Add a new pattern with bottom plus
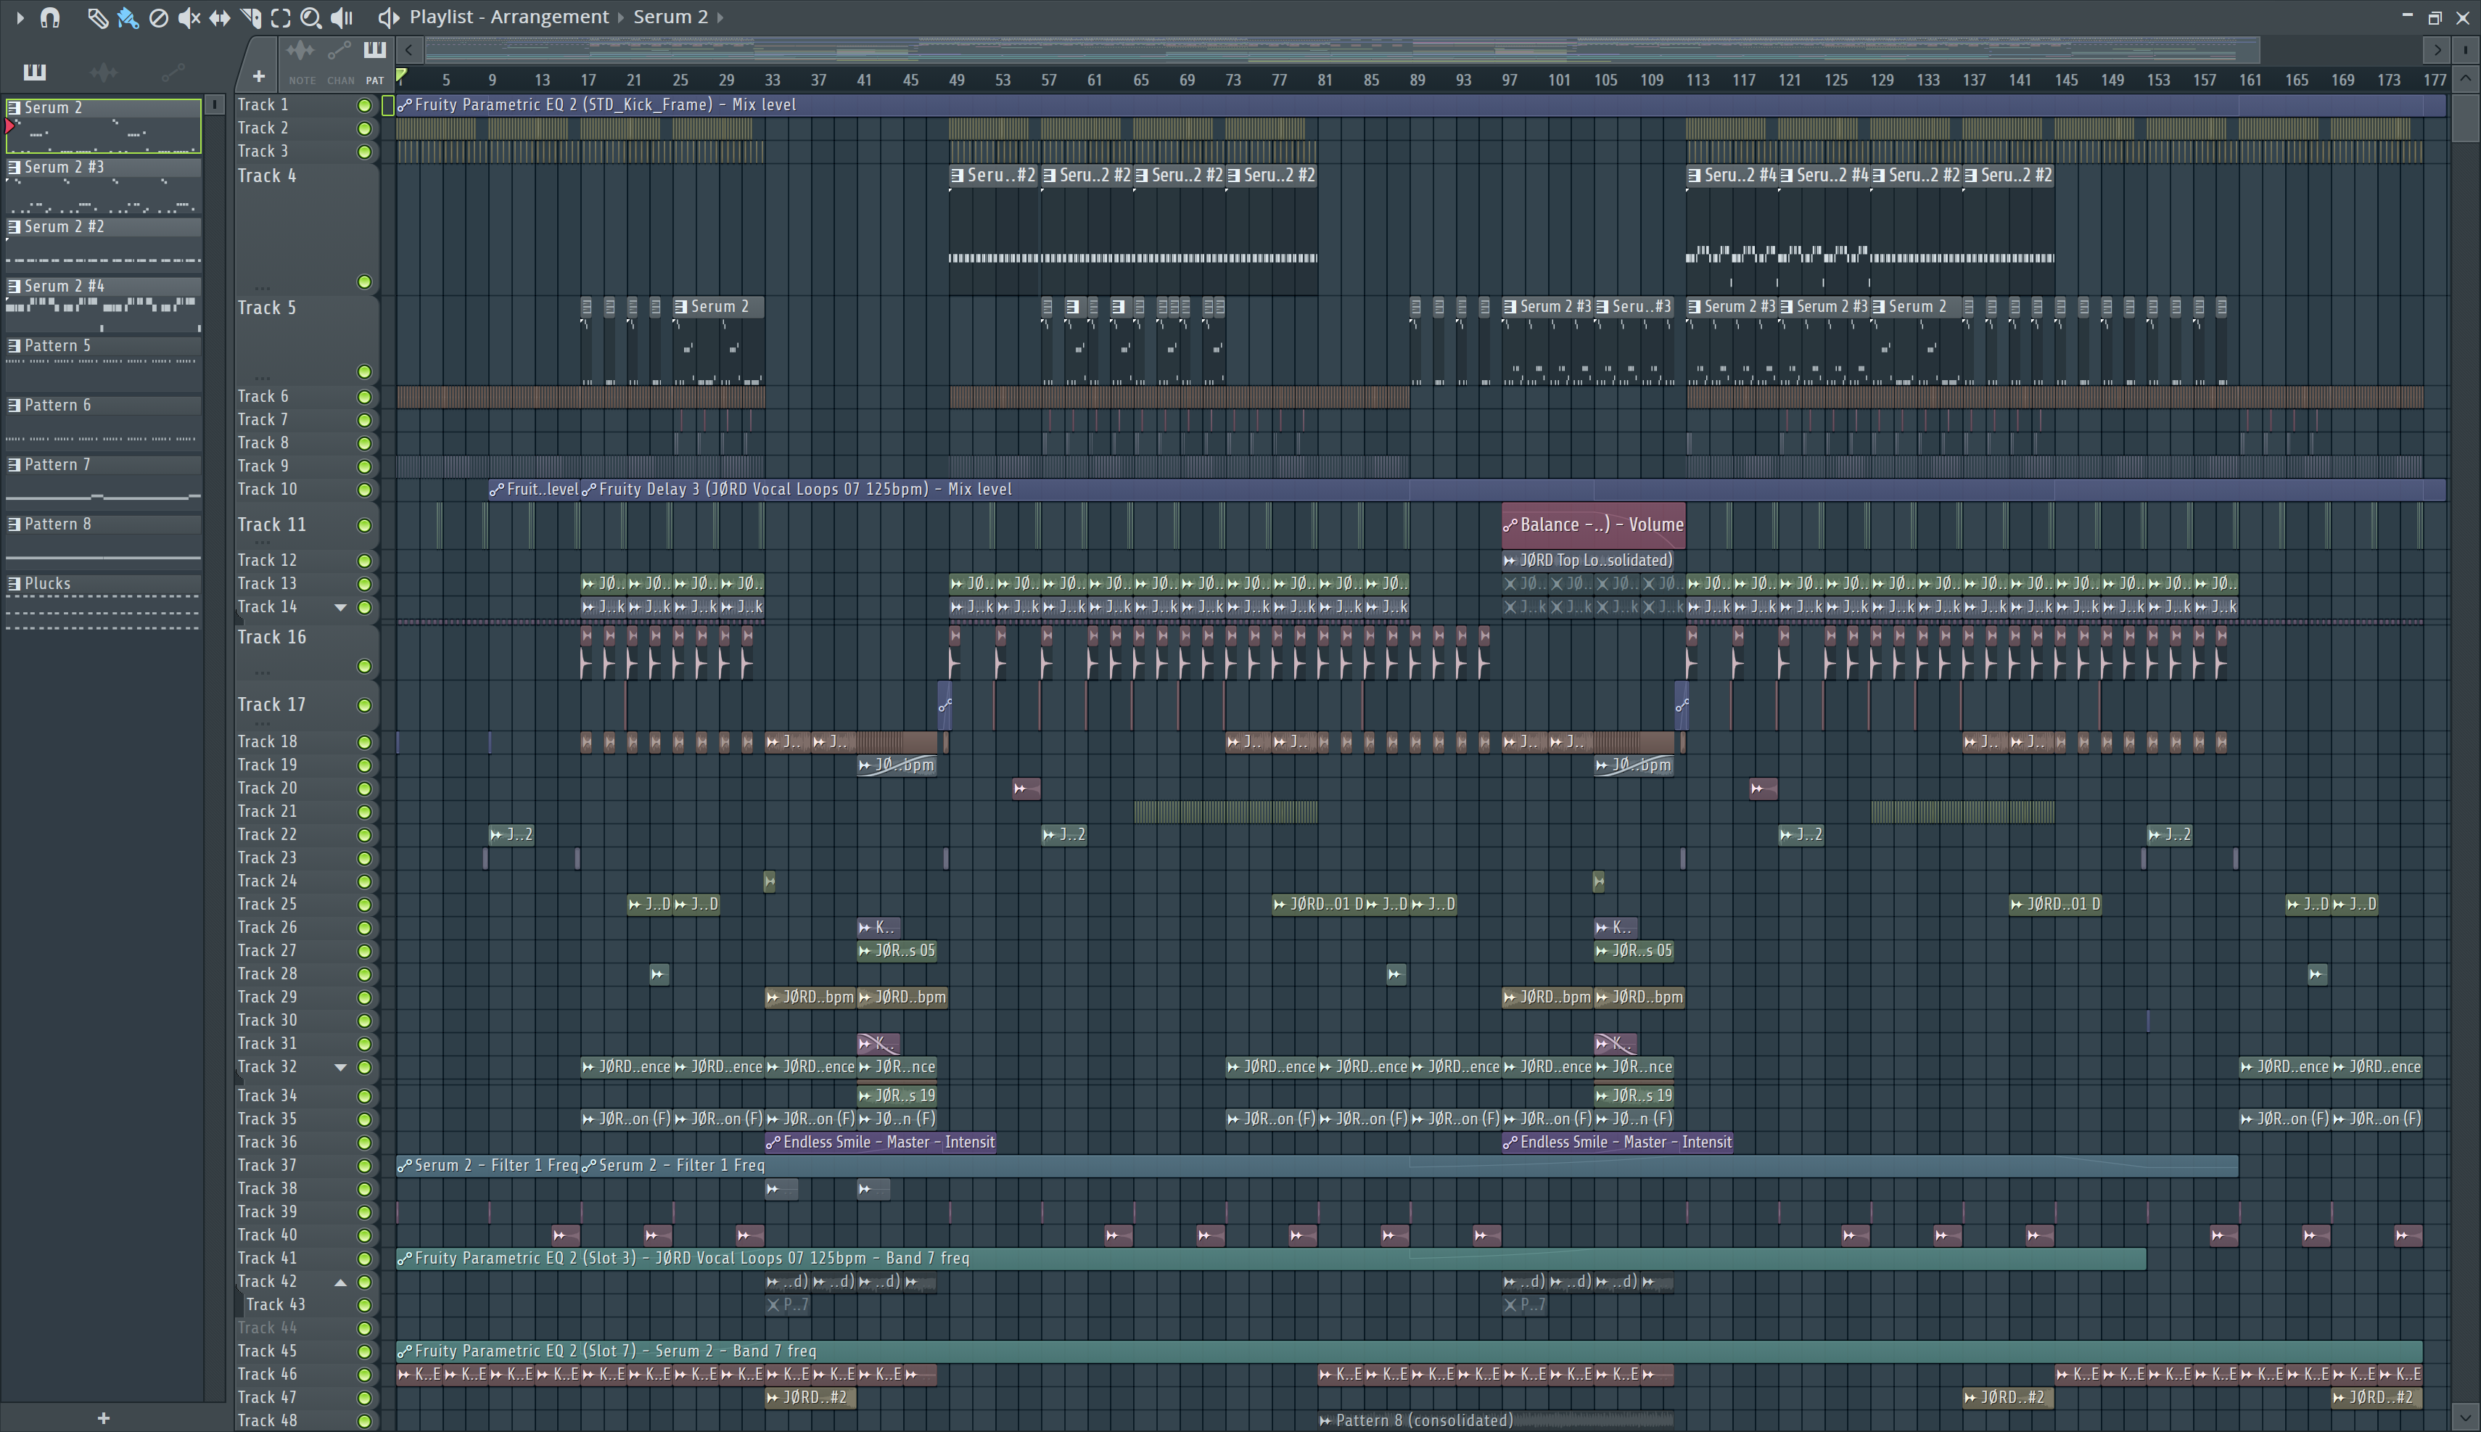The width and height of the screenshot is (2481, 1432). click(103, 1417)
